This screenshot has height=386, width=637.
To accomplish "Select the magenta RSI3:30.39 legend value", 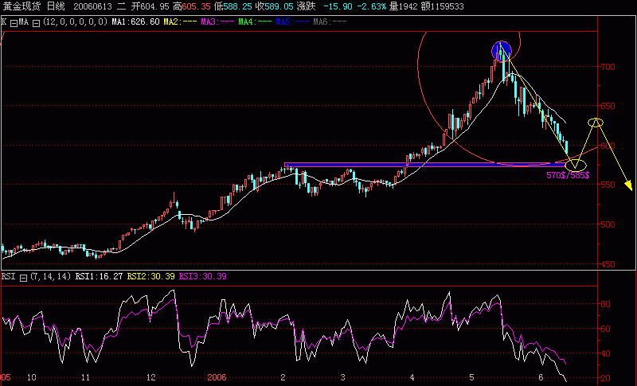I will pyautogui.click(x=203, y=276).
